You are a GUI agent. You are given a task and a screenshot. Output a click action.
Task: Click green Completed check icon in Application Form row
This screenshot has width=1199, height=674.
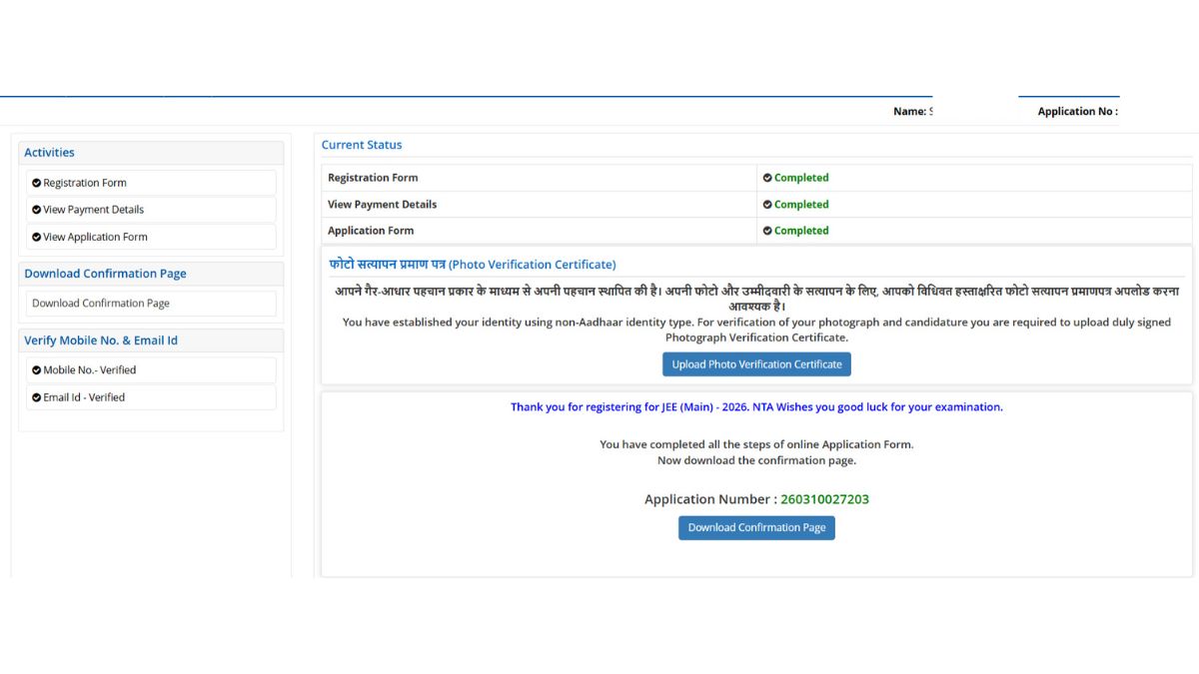pyautogui.click(x=767, y=231)
